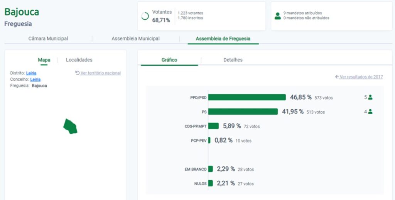Show the Localidades tab
The width and height of the screenshot is (395, 200).
pos(79,60)
